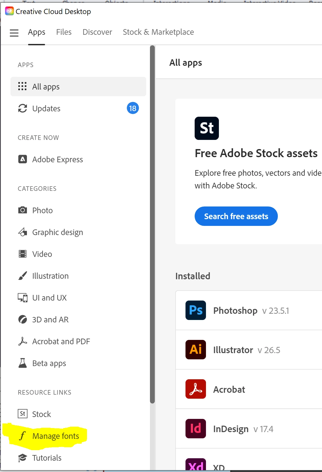Click the Beta apps flask icon
Image resolution: width=322 pixels, height=472 pixels.
click(23, 363)
